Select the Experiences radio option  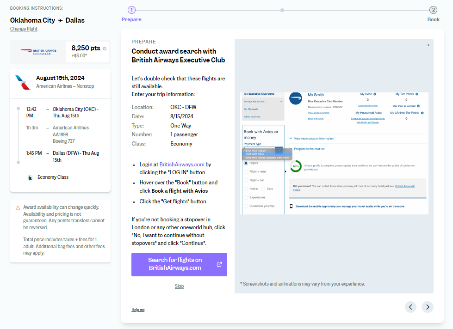[246, 197]
